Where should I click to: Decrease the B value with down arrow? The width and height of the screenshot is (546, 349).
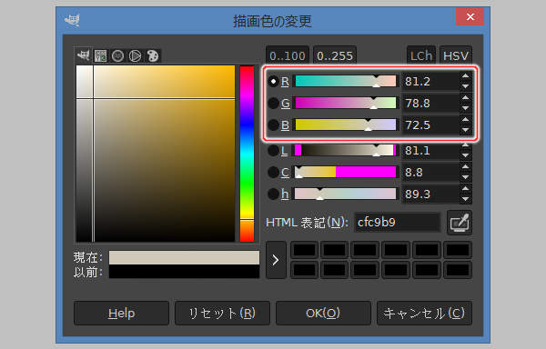click(466, 130)
